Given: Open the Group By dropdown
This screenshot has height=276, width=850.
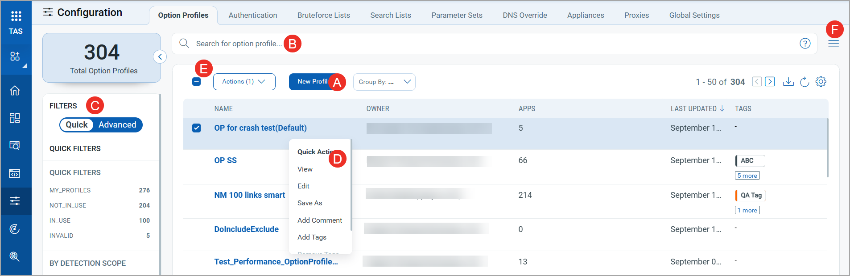Looking at the screenshot, I should (x=384, y=82).
